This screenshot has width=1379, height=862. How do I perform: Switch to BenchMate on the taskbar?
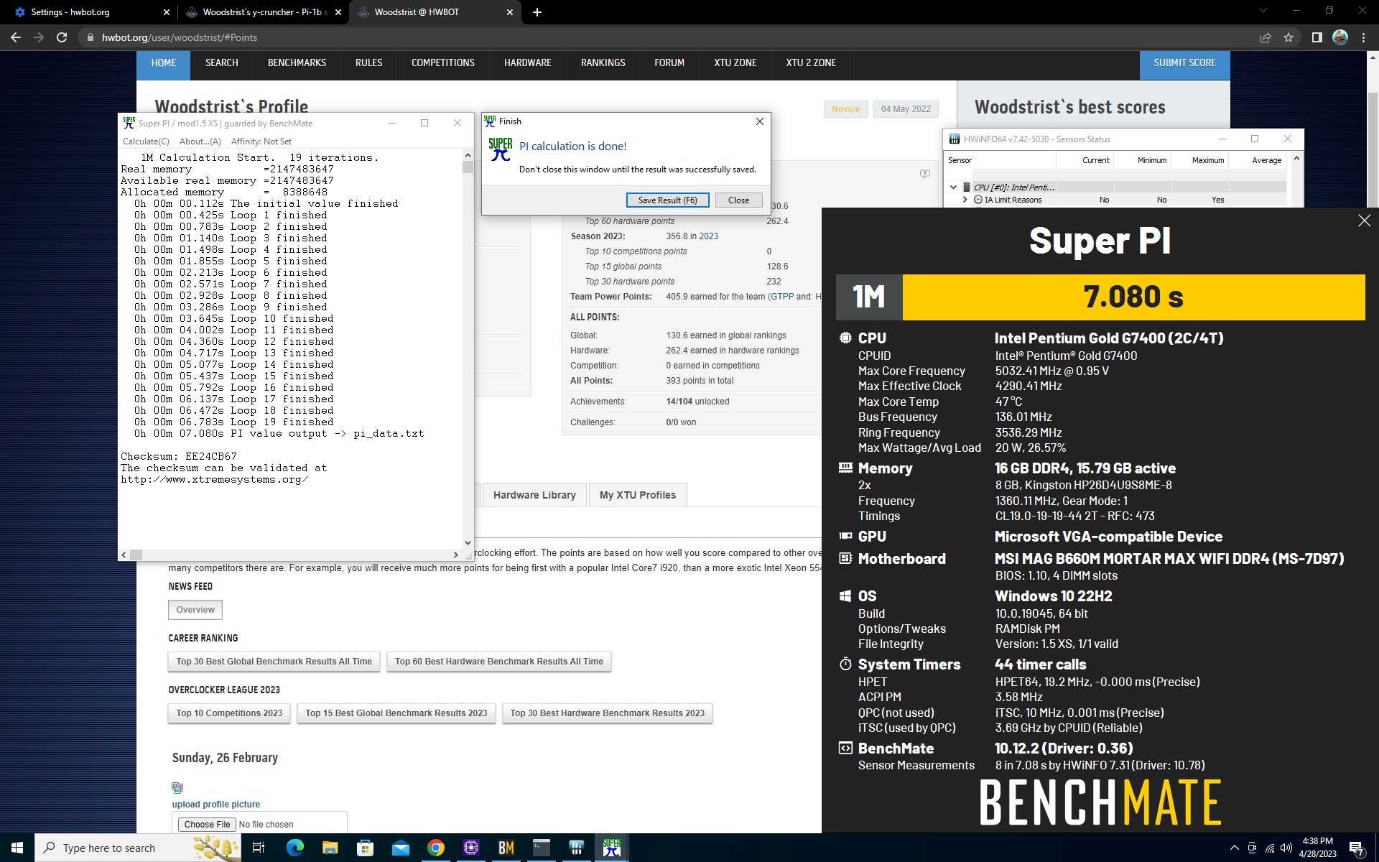pos(506,848)
